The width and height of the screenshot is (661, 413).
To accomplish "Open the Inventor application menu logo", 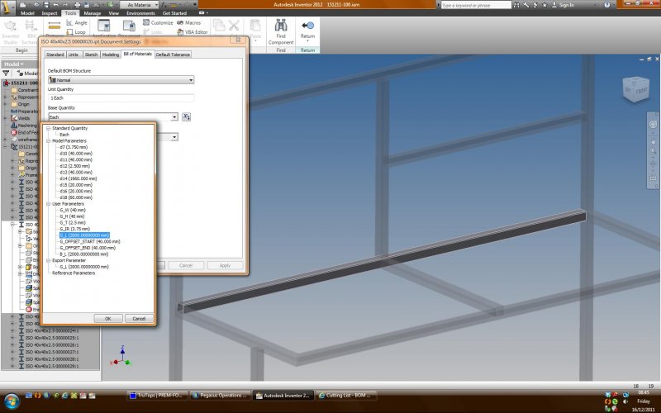I will [7, 7].
